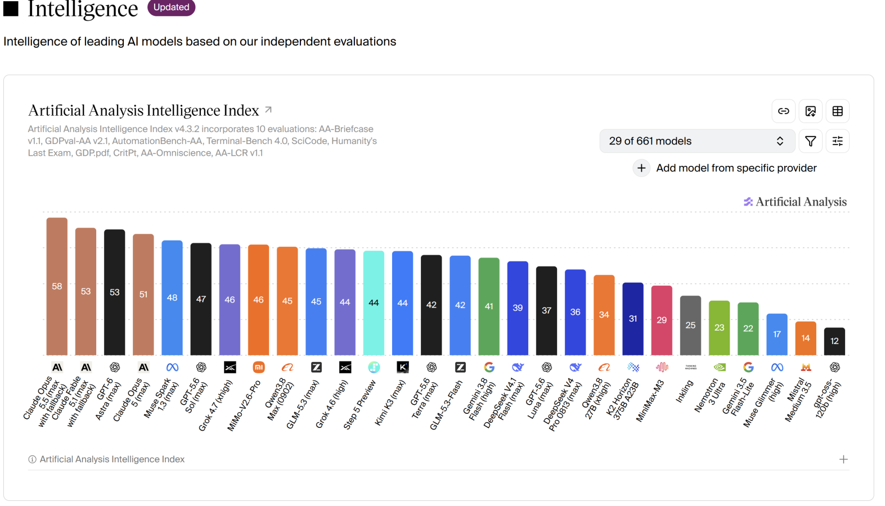
Task: Open the model filter funnel icon
Action: 810,141
